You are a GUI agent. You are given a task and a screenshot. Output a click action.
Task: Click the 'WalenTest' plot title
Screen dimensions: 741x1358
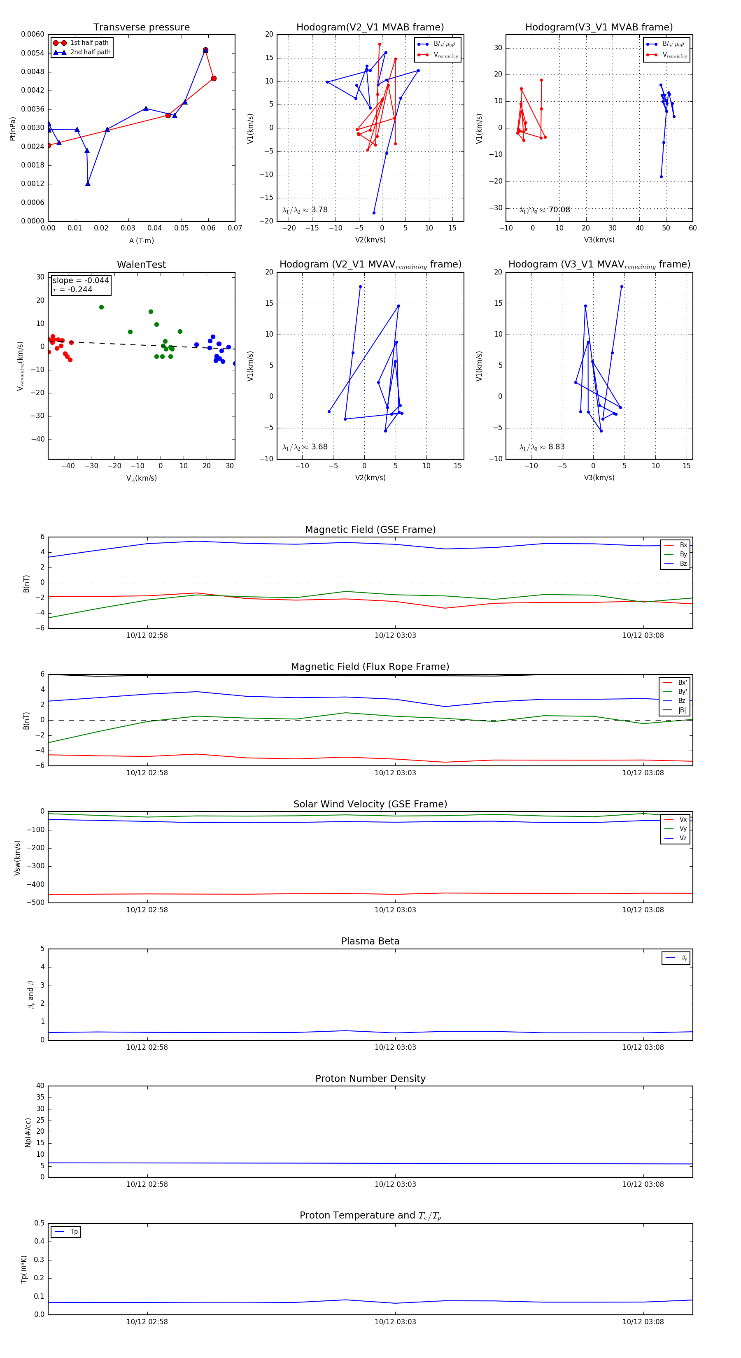click(x=141, y=265)
